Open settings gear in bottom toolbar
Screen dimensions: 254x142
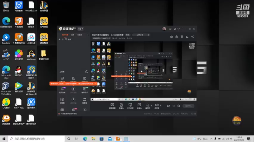tap(179, 106)
